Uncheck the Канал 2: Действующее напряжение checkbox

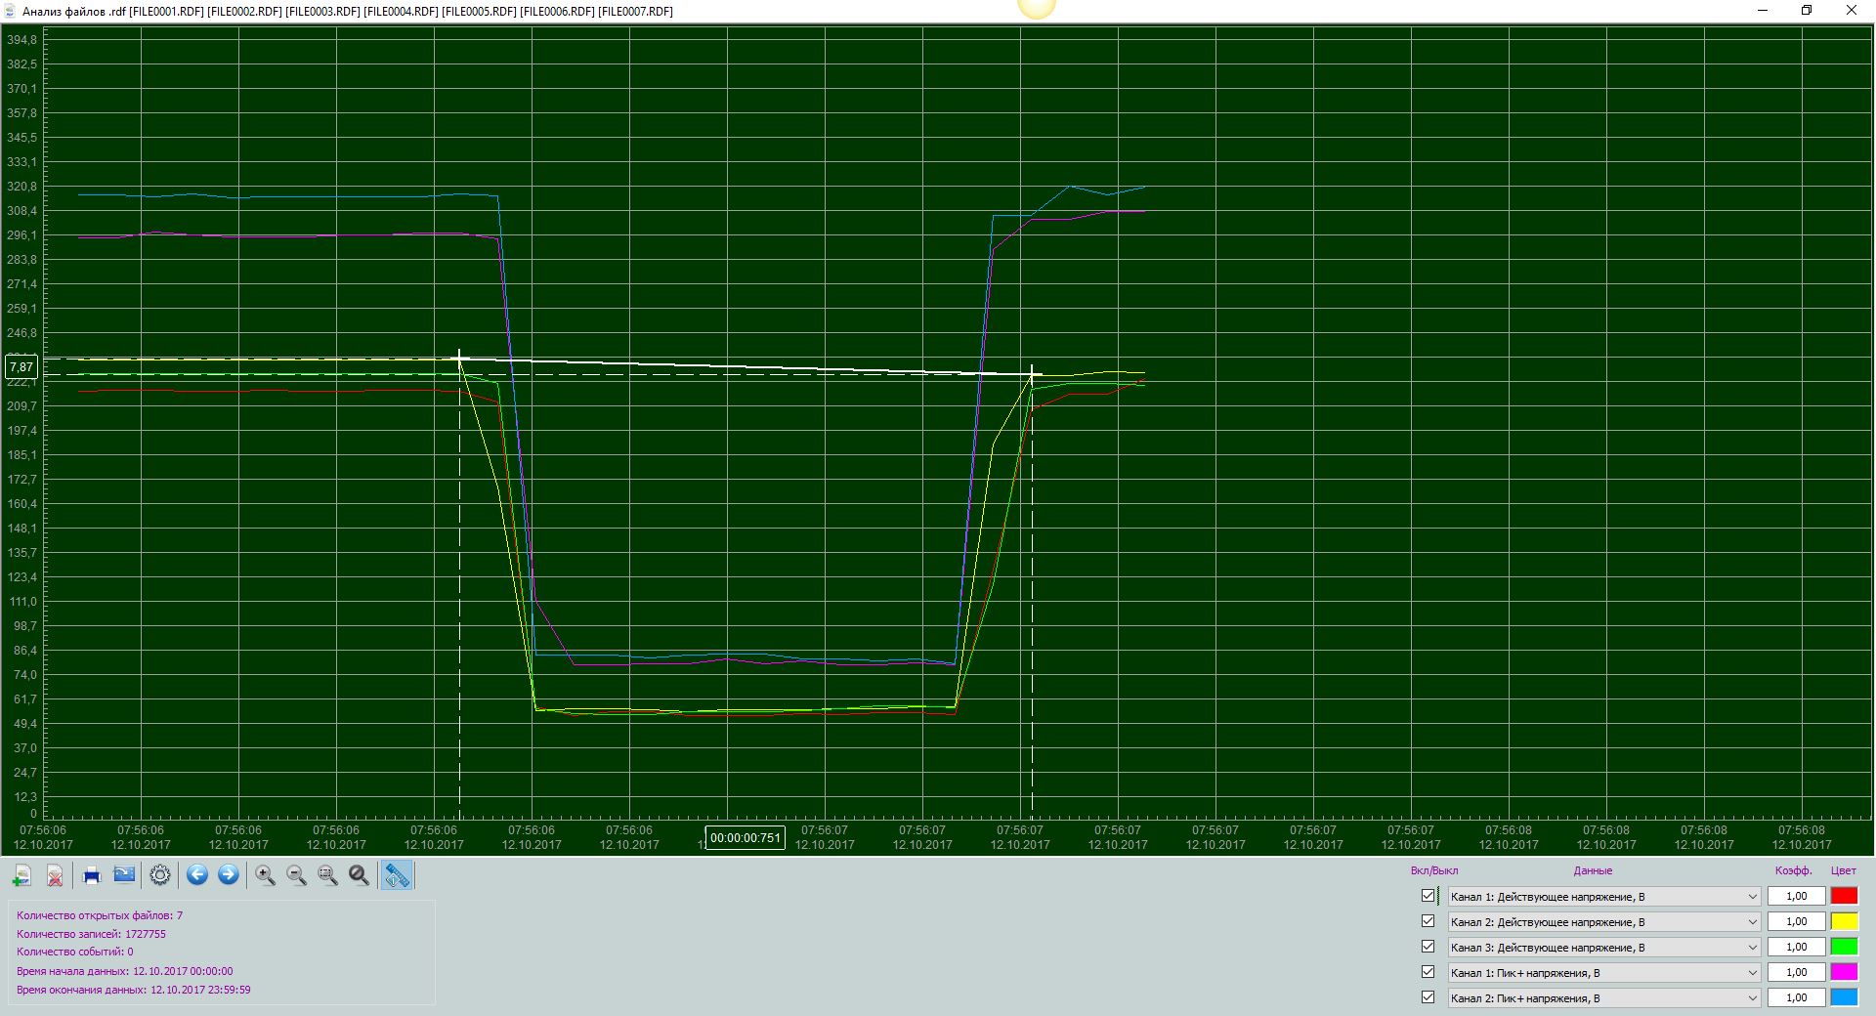(1428, 921)
